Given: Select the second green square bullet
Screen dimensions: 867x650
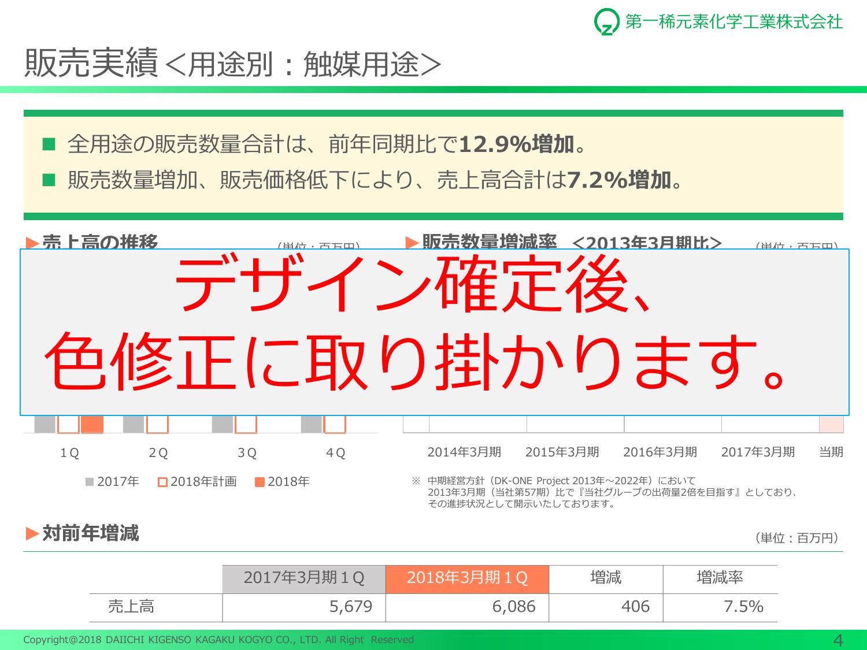Looking at the screenshot, I should [x=49, y=181].
